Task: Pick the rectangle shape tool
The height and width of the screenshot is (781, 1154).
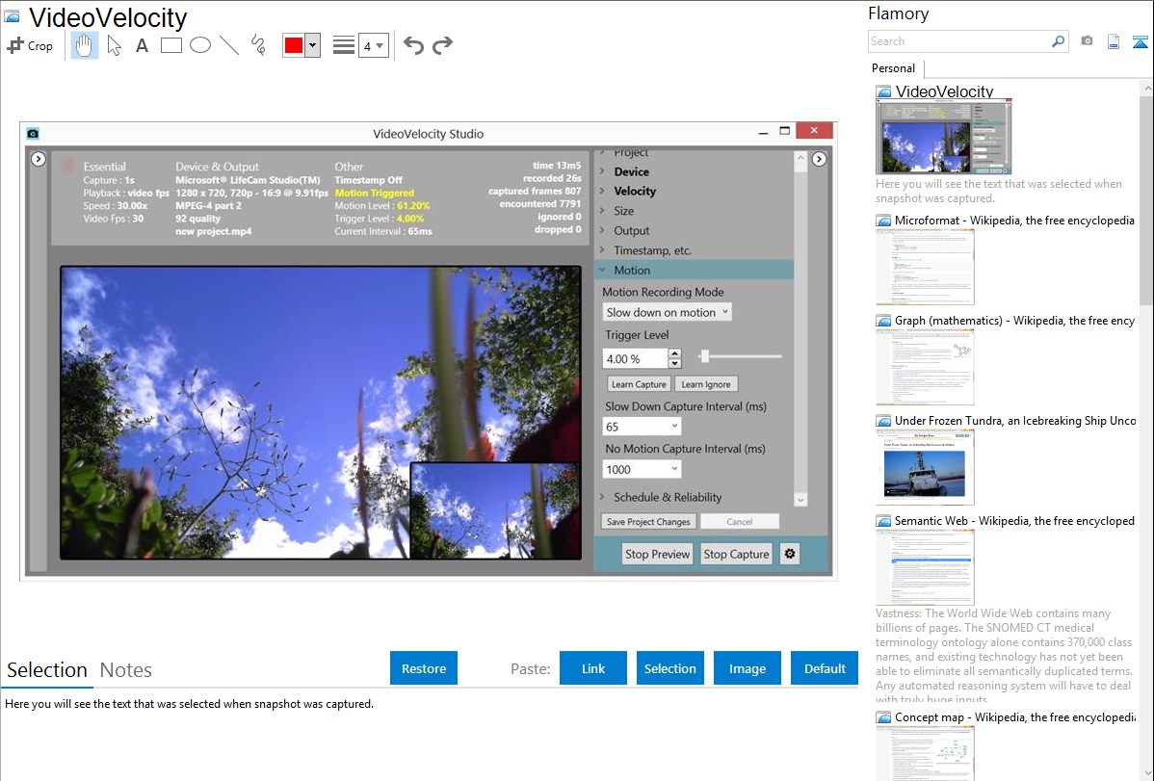Action: (171, 45)
